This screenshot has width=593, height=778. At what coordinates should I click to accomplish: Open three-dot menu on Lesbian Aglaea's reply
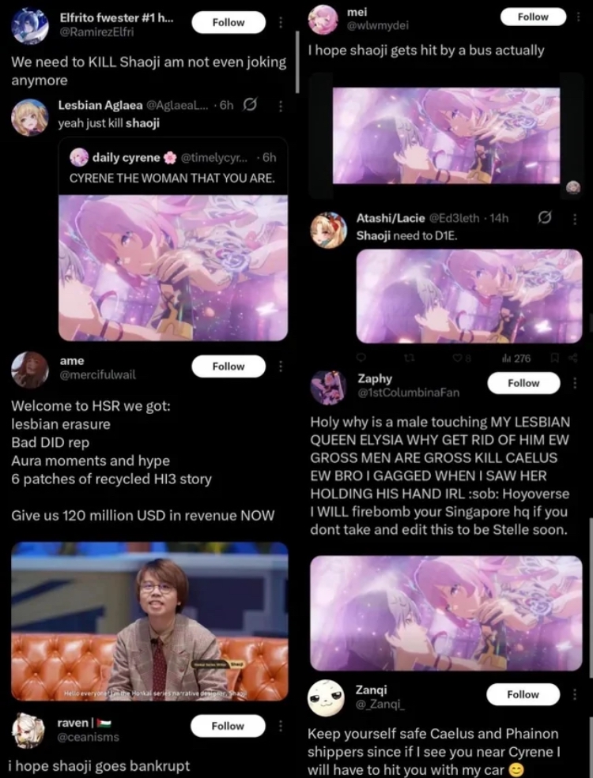[281, 106]
